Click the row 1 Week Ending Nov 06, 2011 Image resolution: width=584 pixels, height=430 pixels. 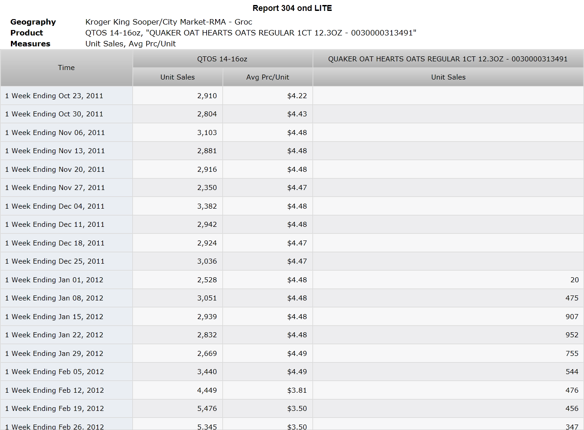pos(292,133)
